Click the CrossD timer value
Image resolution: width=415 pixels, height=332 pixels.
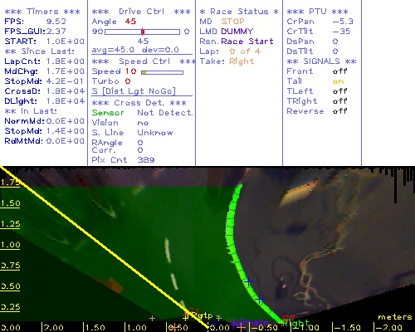66,91
